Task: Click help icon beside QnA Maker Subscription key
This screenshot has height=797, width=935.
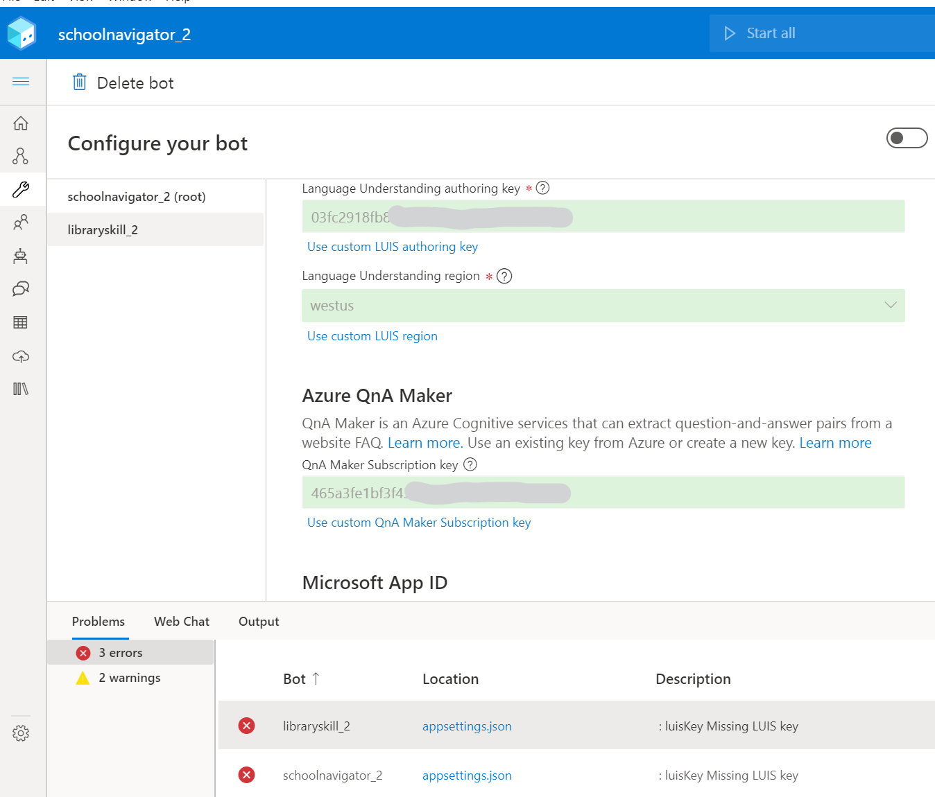Action: click(x=470, y=464)
